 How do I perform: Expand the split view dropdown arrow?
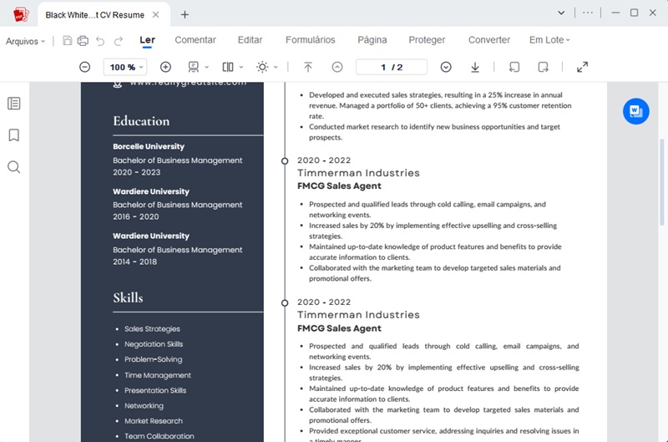click(x=241, y=67)
